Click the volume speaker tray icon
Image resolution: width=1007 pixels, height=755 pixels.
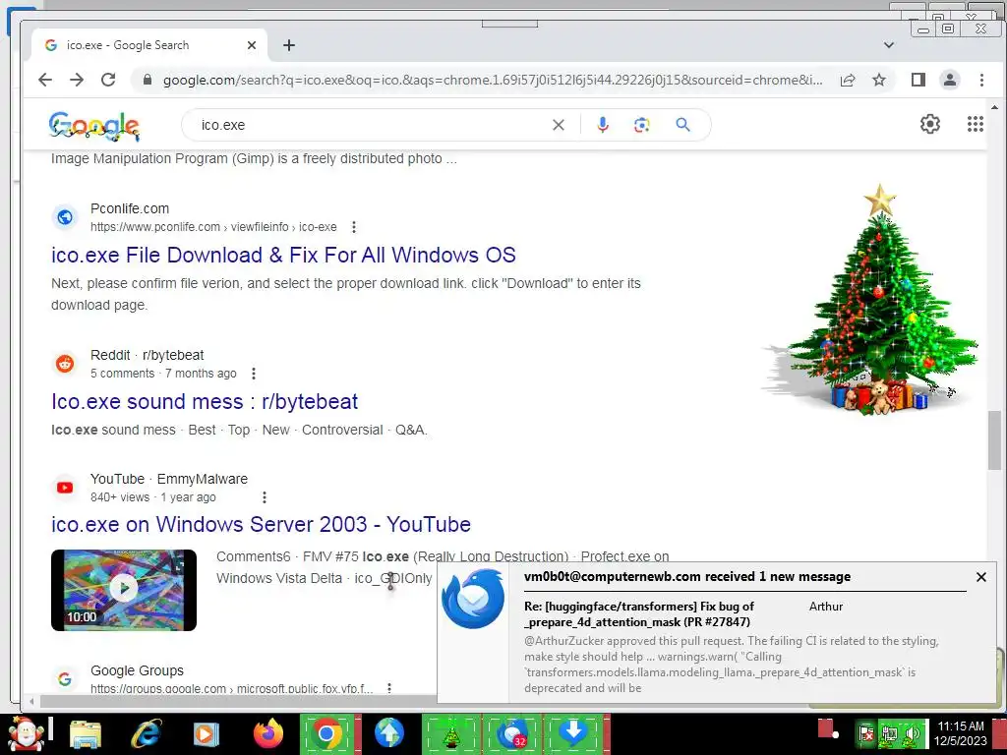pos(913,733)
